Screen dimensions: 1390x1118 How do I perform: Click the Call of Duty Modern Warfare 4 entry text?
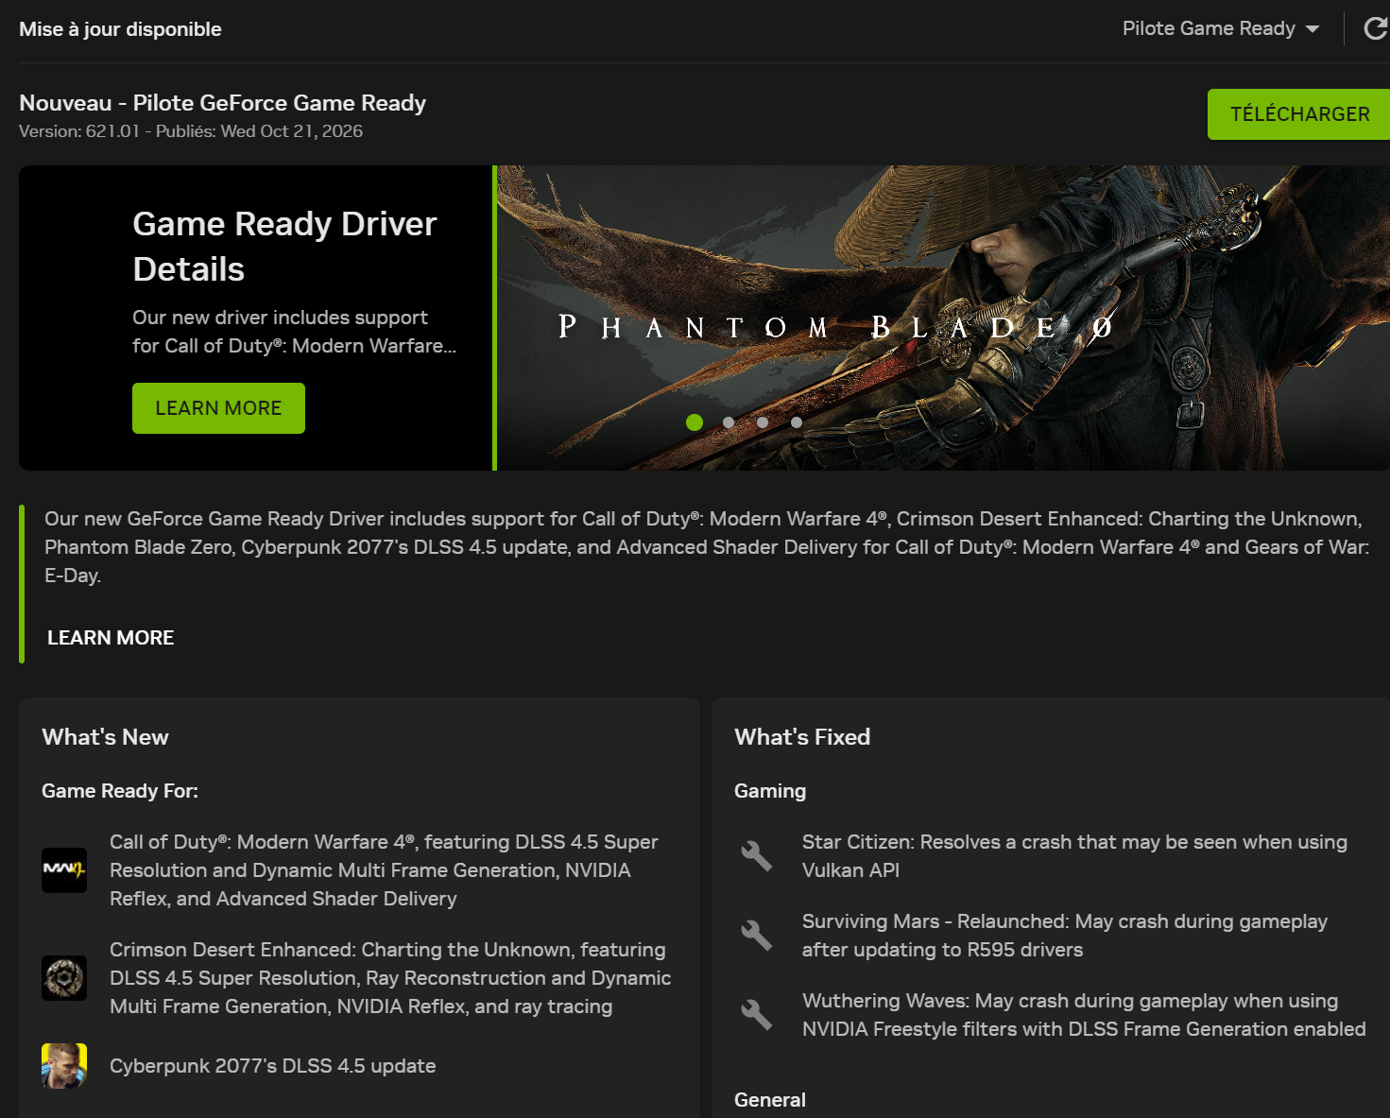click(384, 870)
